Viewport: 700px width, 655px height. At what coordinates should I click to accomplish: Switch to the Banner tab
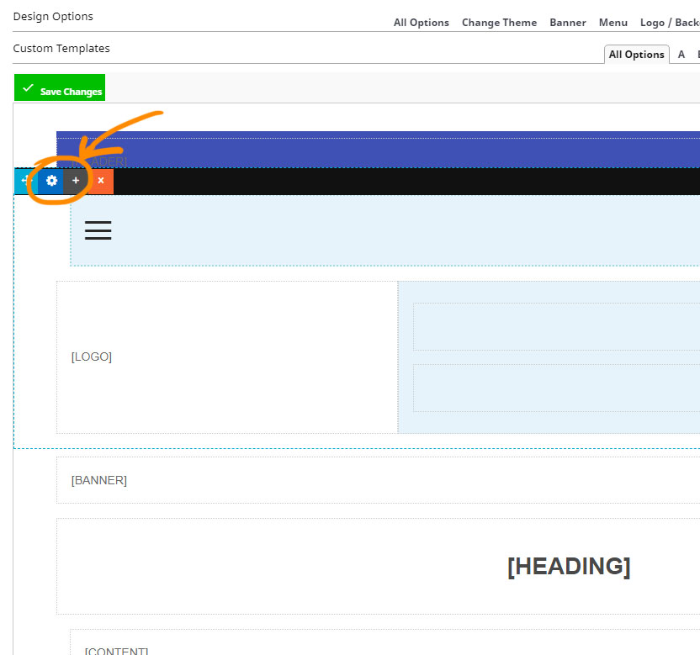click(568, 23)
